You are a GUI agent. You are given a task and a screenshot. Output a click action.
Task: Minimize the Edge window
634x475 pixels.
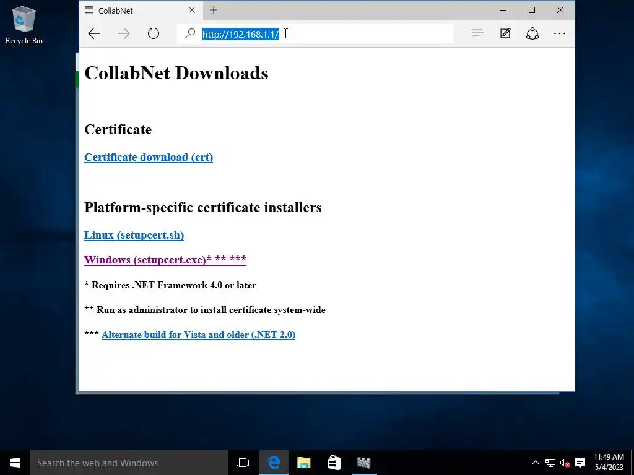coord(503,10)
